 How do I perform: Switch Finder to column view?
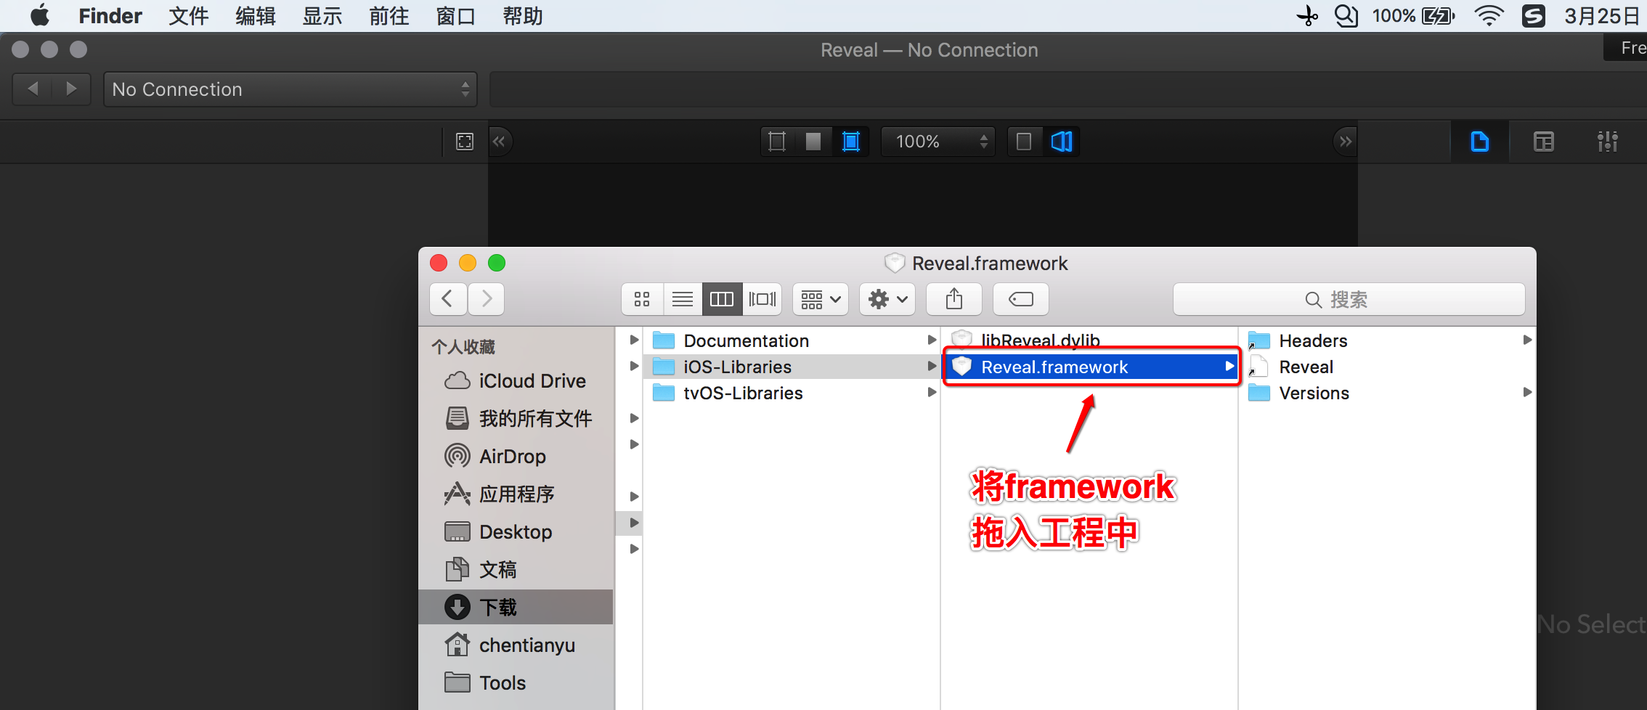722,299
